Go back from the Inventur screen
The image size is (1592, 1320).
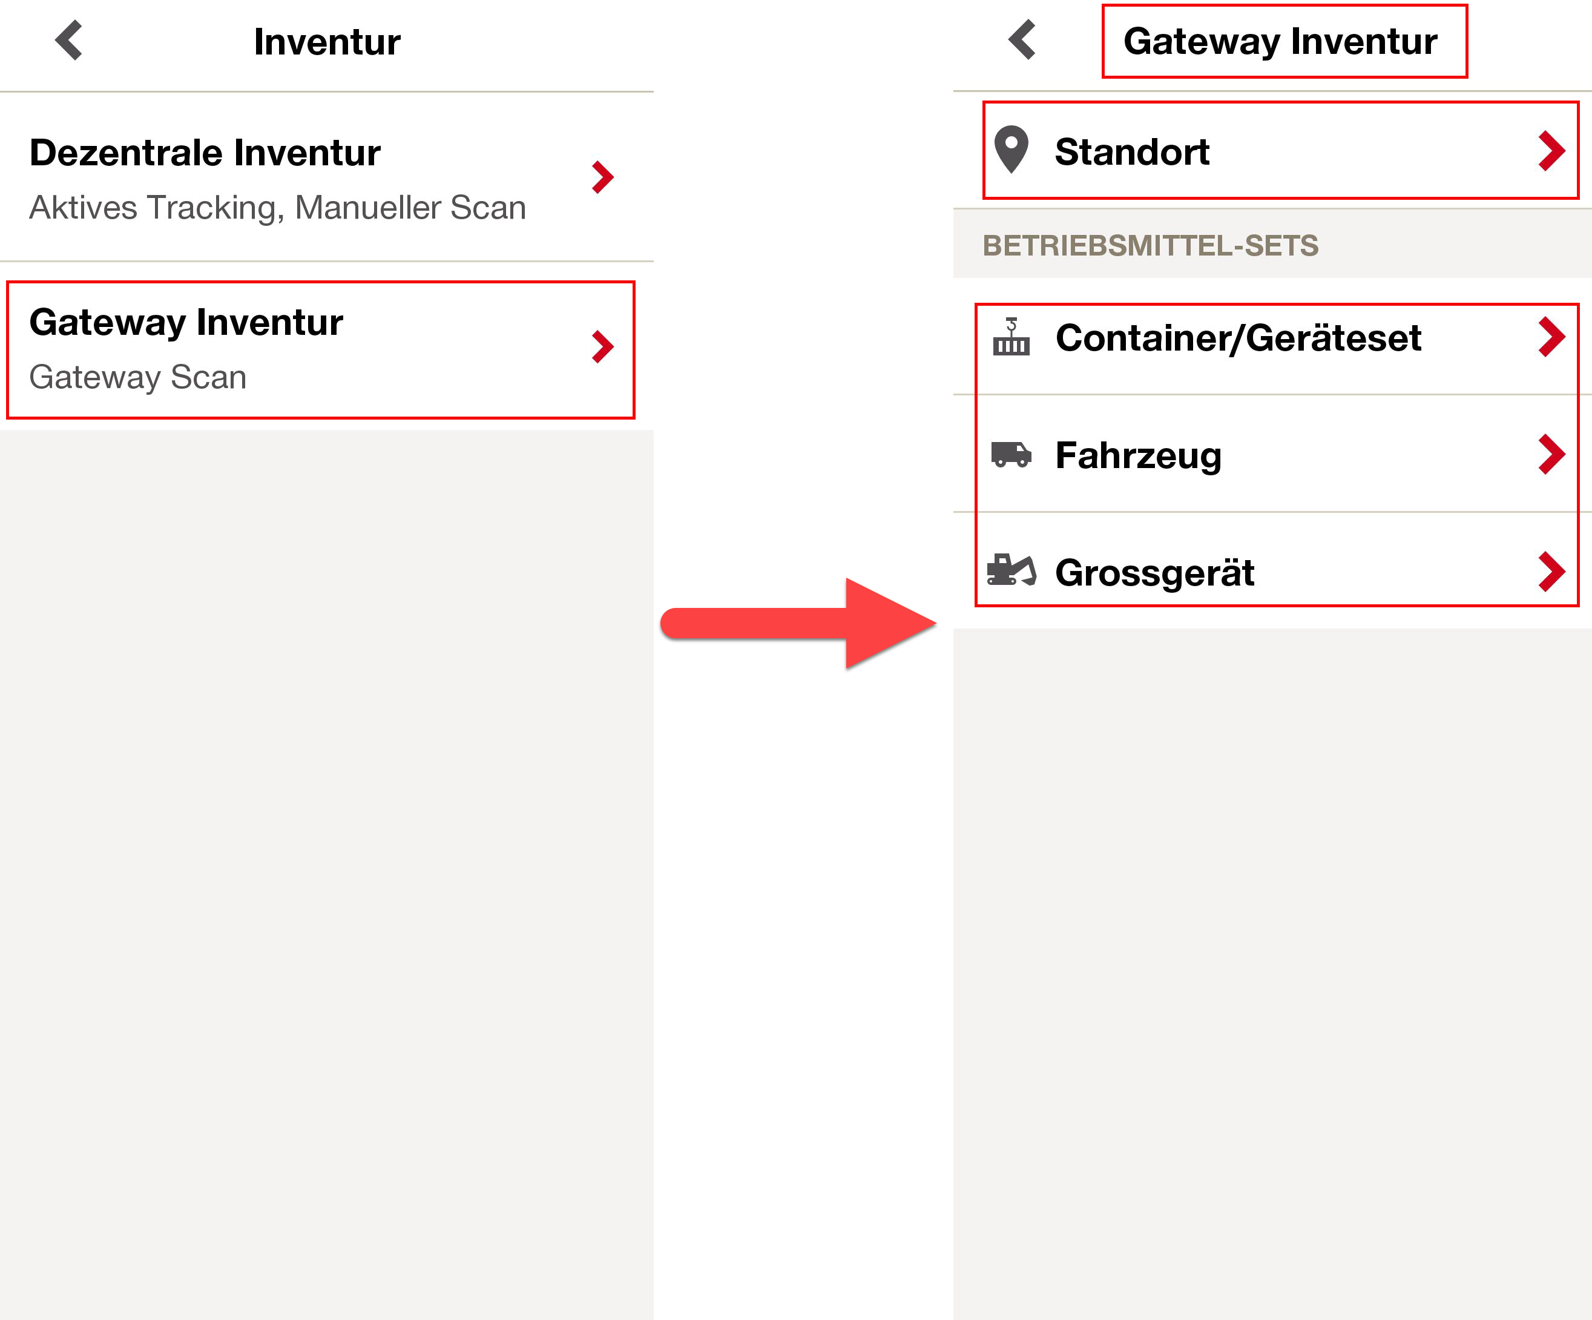click(x=69, y=40)
